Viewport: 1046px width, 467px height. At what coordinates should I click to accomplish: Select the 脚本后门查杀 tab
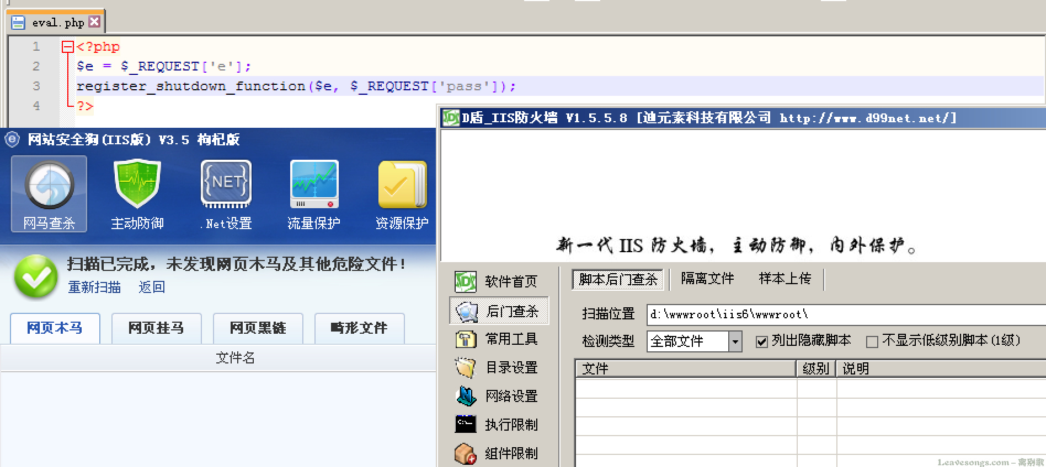click(618, 279)
